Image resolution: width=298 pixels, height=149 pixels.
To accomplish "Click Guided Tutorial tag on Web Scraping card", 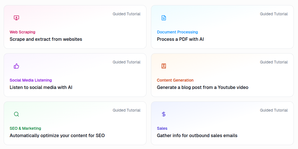I will click(126, 14).
